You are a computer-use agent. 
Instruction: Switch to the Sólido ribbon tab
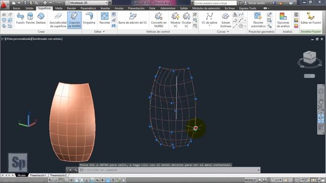30,8
